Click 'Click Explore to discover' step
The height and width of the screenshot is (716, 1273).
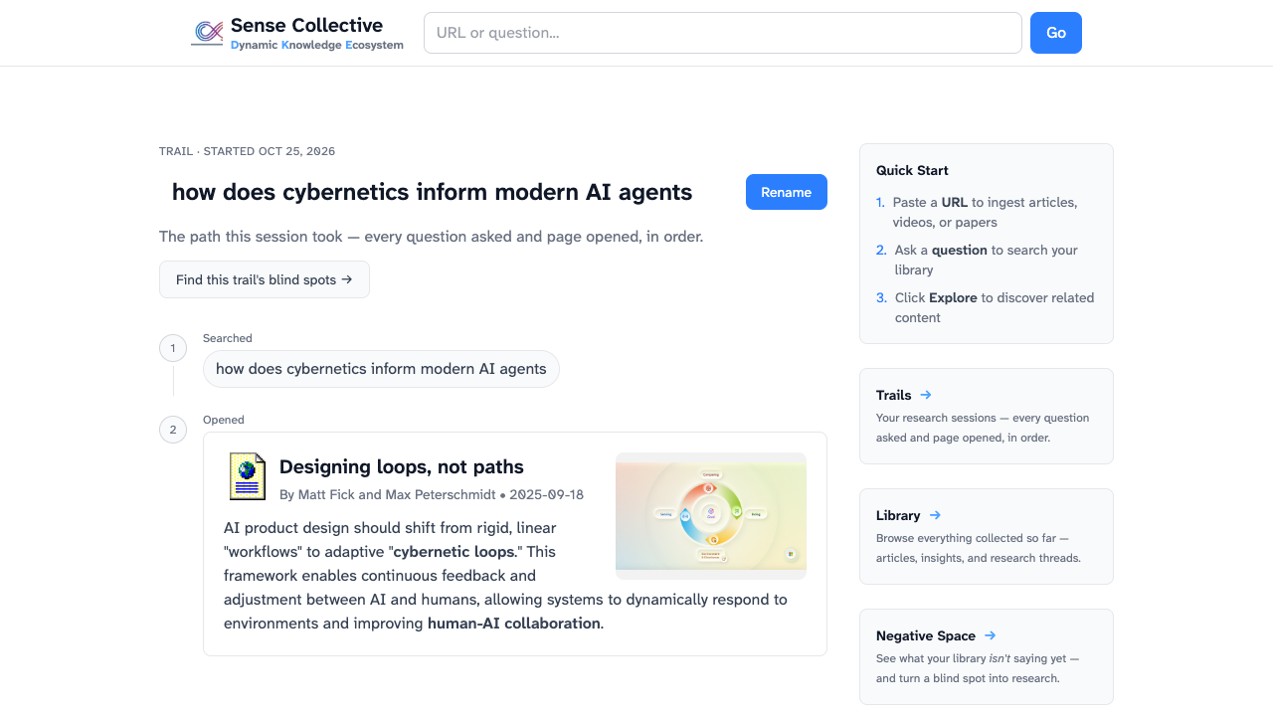(x=986, y=307)
